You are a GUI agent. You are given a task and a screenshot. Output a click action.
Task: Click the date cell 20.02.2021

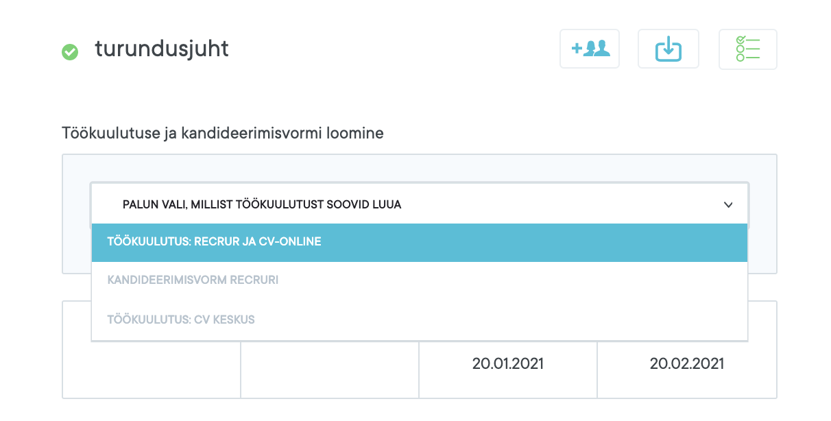click(686, 363)
